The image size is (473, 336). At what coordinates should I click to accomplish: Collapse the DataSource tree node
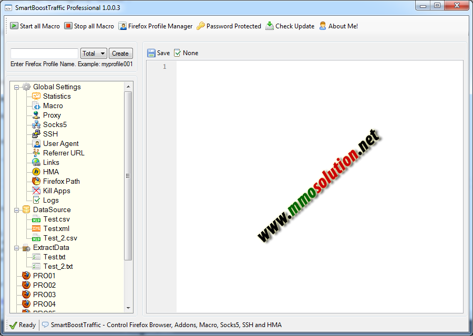pyautogui.click(x=17, y=210)
